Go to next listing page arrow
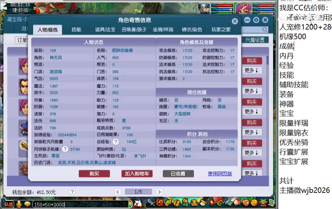Screen dimensions: 332x209 pyautogui.click(x=159, y=192)
